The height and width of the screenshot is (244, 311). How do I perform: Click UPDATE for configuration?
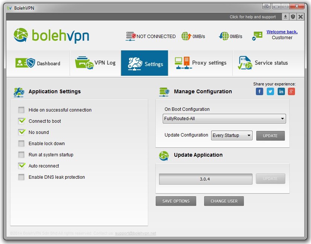(270, 136)
